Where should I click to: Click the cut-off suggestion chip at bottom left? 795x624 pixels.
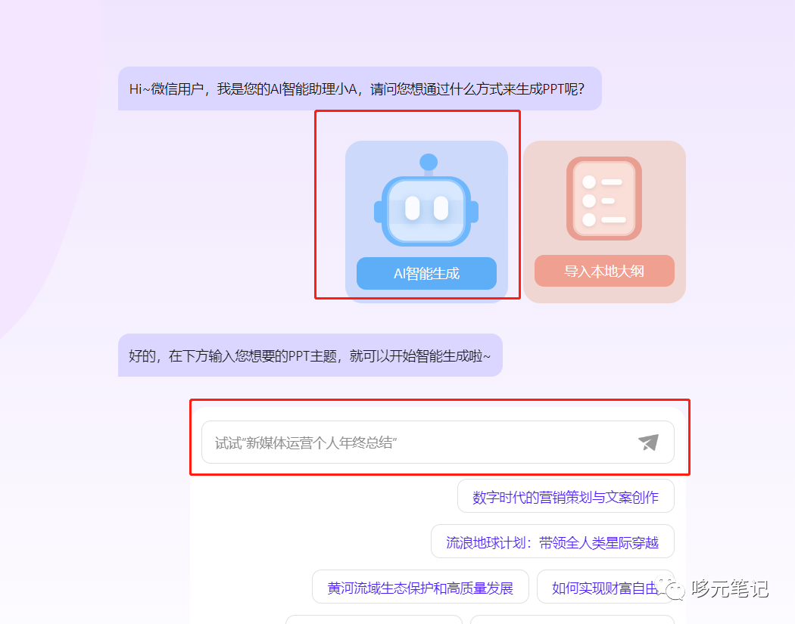[374, 619]
